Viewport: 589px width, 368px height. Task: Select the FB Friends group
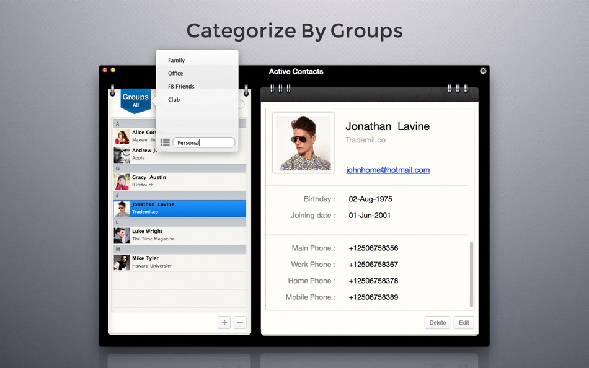(x=198, y=86)
